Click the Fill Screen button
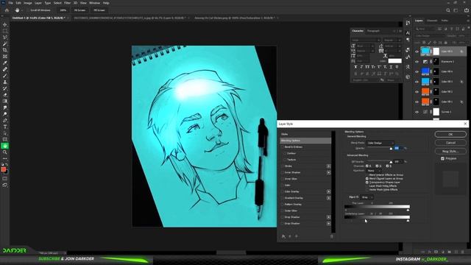This screenshot has height=265, width=471. point(99,10)
